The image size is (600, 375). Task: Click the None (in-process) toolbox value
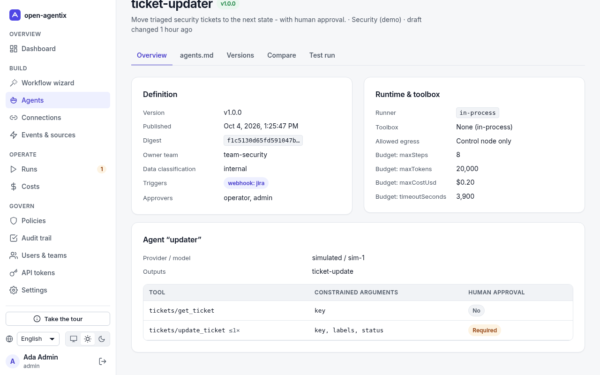[x=484, y=127]
